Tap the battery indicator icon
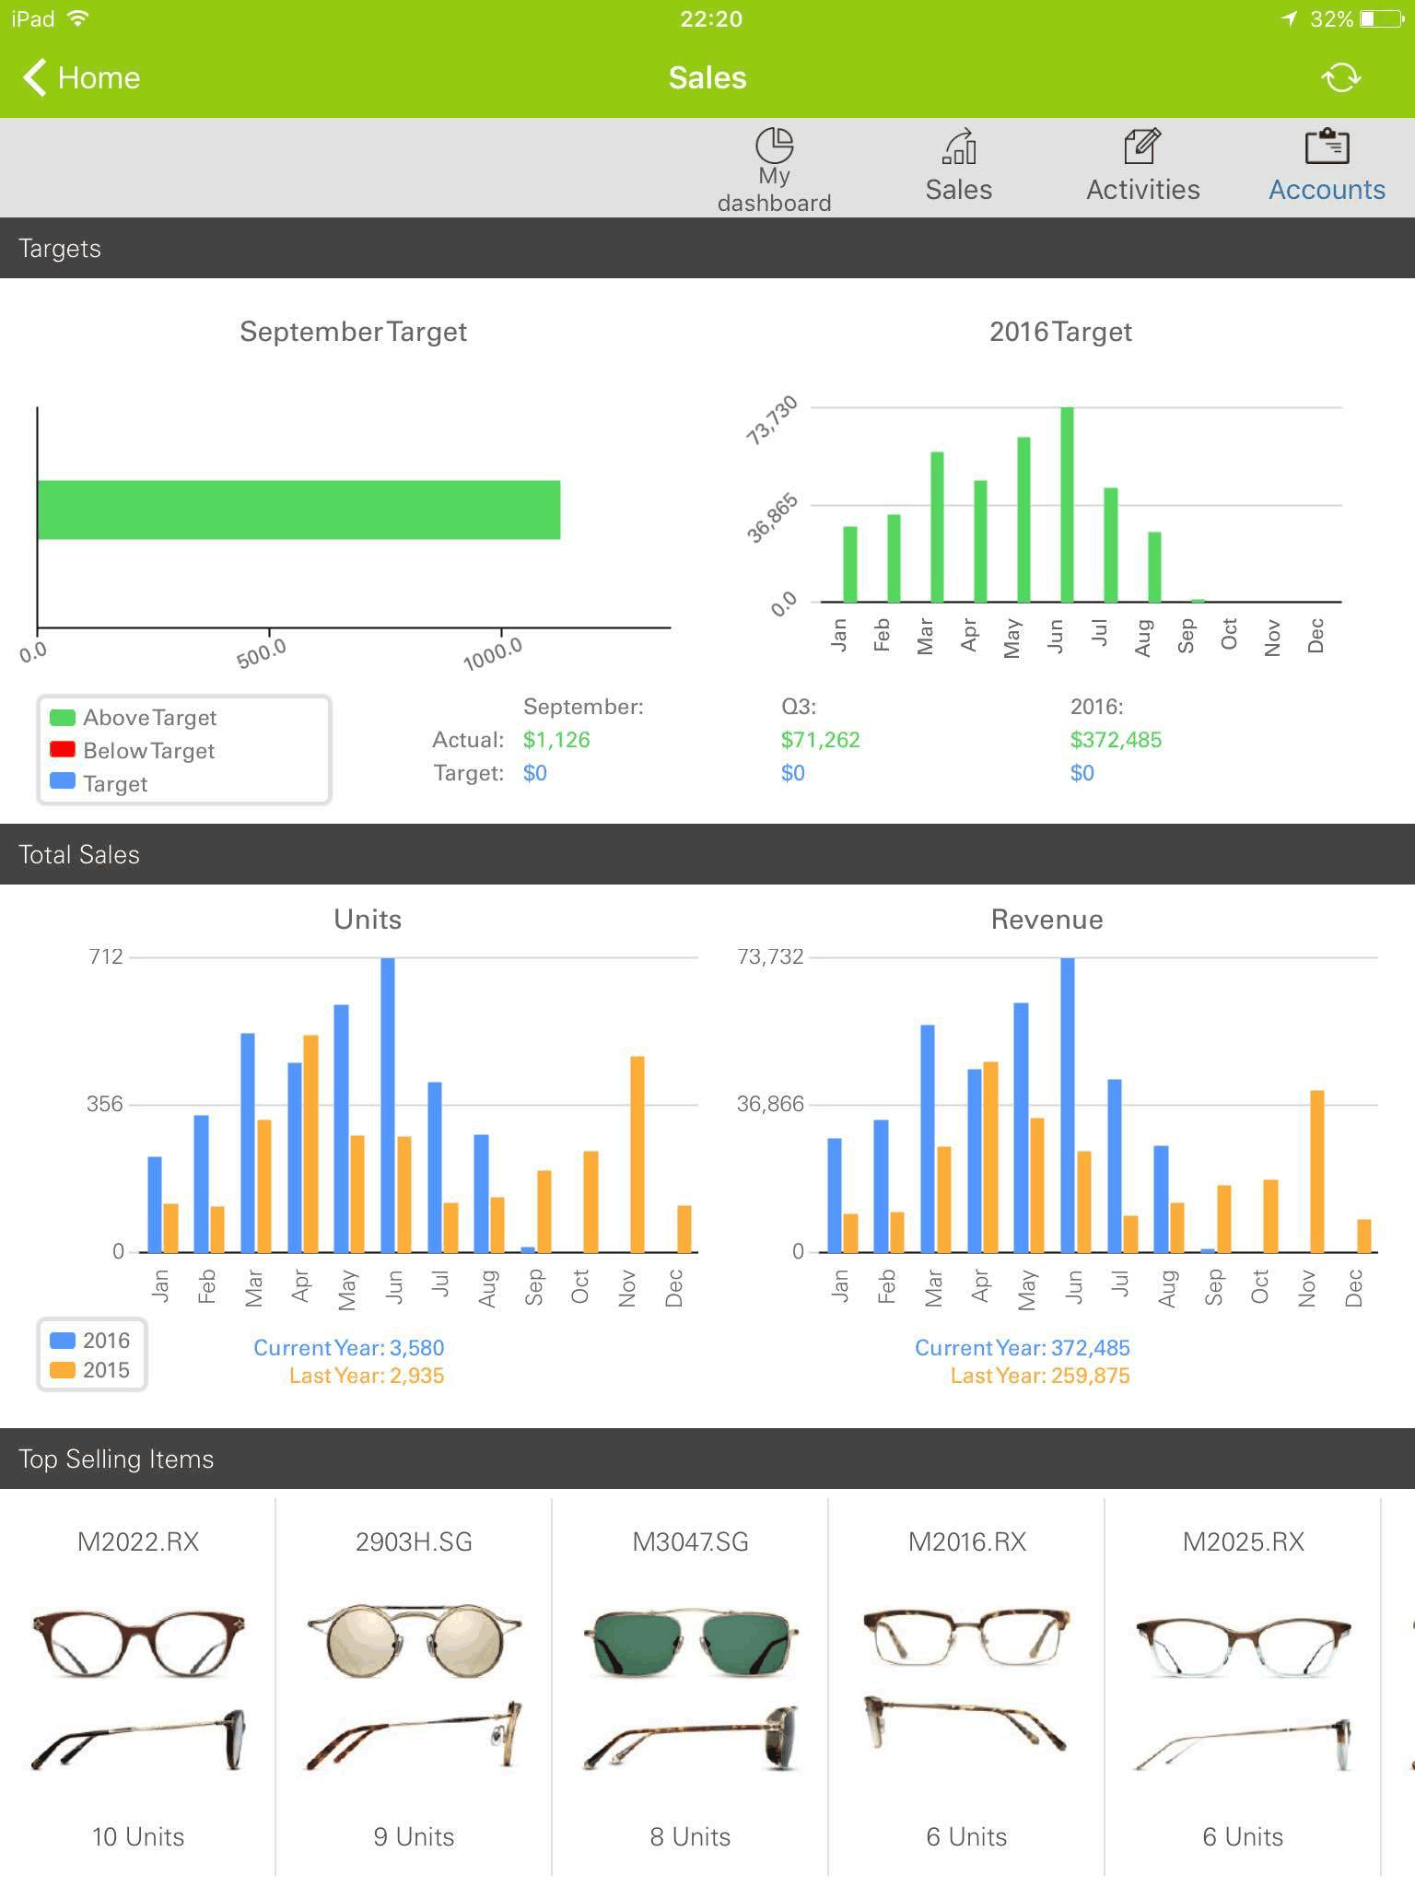The width and height of the screenshot is (1415, 1887). coord(1382,18)
